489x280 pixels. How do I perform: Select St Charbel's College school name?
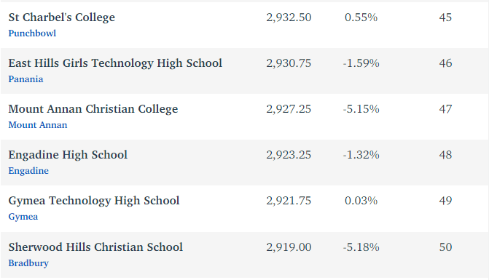(x=62, y=17)
